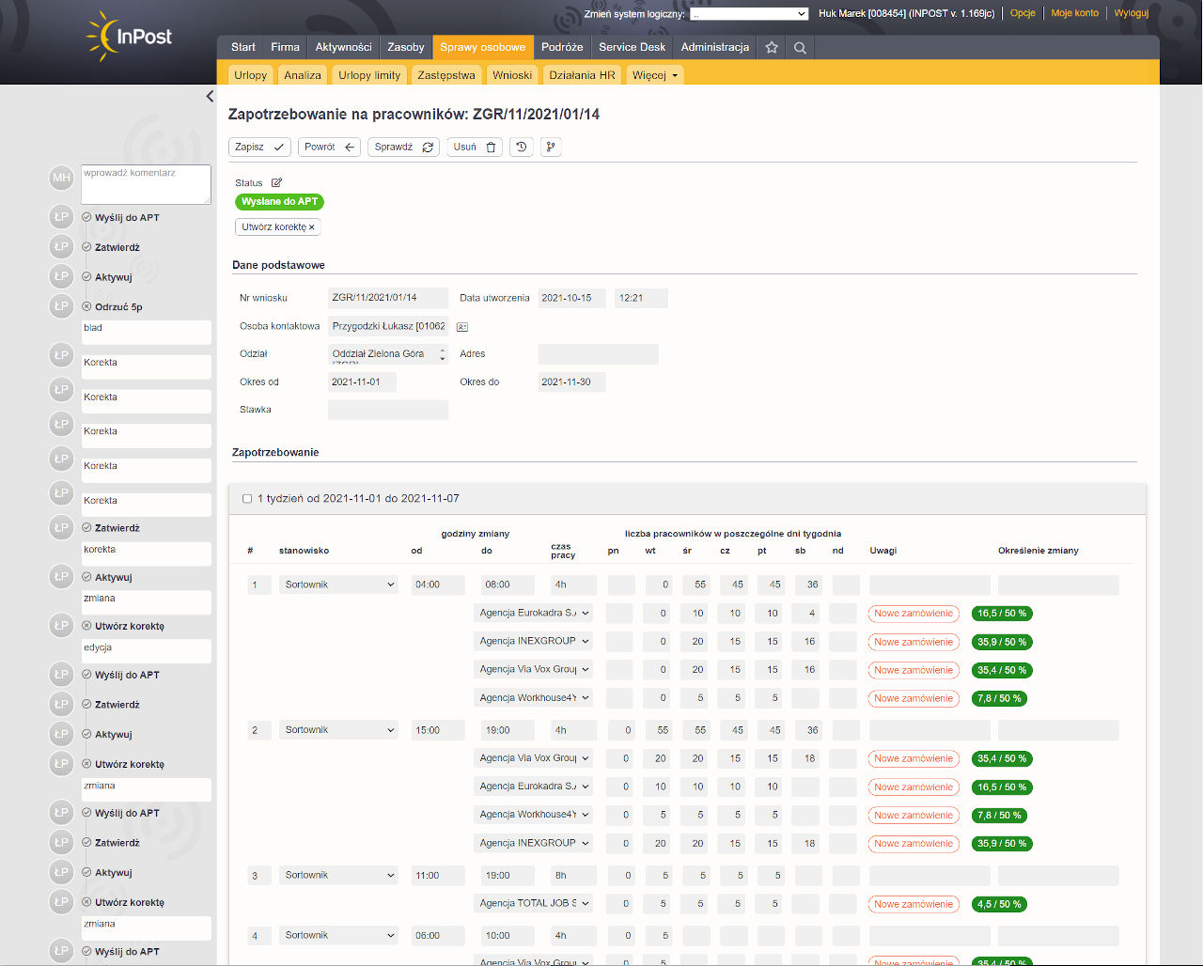The width and height of the screenshot is (1203, 966).
Task: Open the contact card icon beside Osoba kontaktowa
Action: pos(462,327)
